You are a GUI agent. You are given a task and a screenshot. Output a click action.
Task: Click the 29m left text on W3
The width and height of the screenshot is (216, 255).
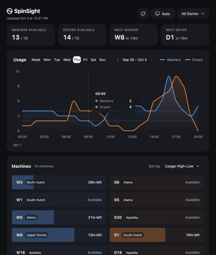coord(95,182)
